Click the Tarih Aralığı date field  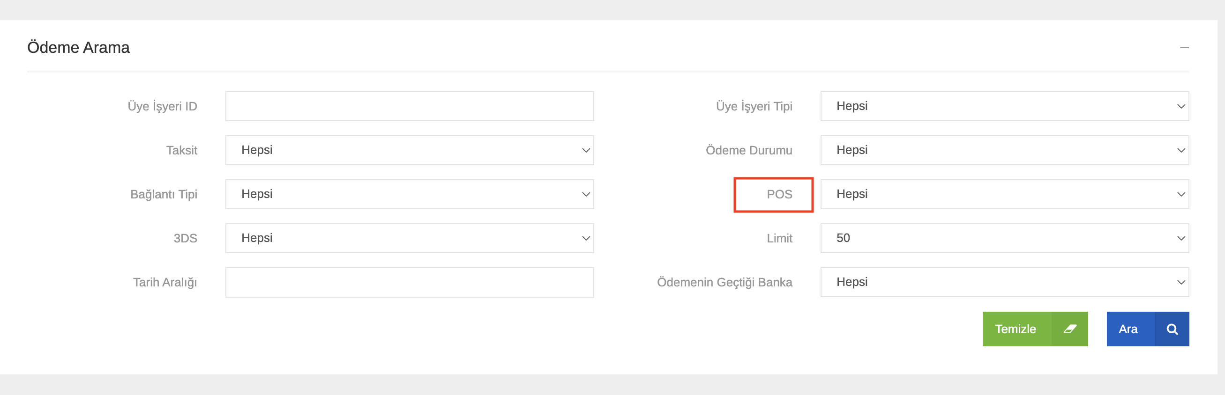pyautogui.click(x=409, y=283)
